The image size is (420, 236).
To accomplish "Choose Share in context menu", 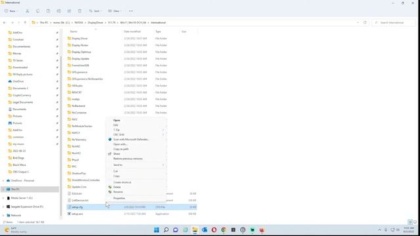I will point(136,154).
